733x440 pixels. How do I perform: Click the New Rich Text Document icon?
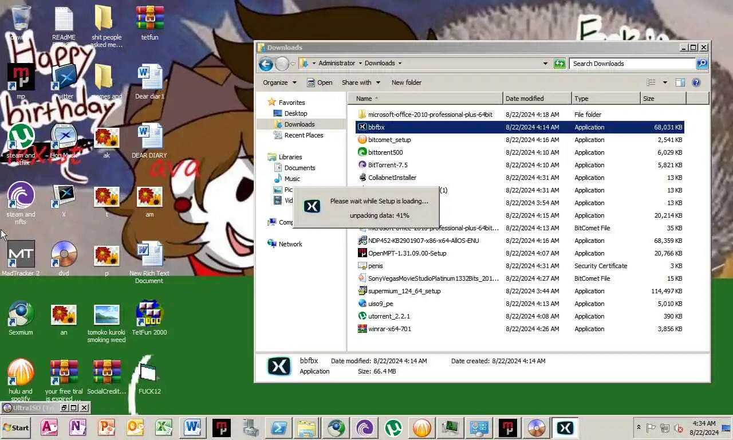149,254
